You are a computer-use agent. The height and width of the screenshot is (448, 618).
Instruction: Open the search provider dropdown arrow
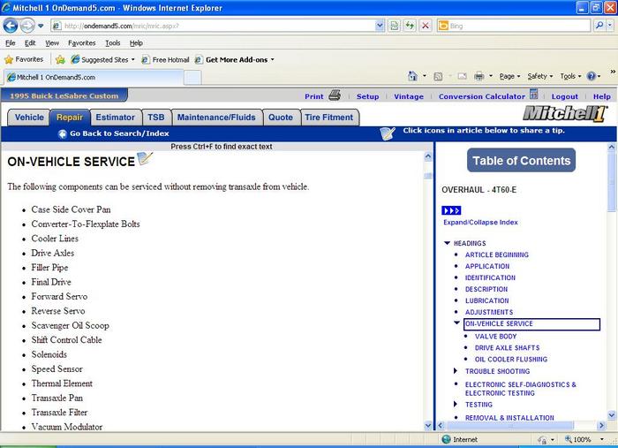610,26
